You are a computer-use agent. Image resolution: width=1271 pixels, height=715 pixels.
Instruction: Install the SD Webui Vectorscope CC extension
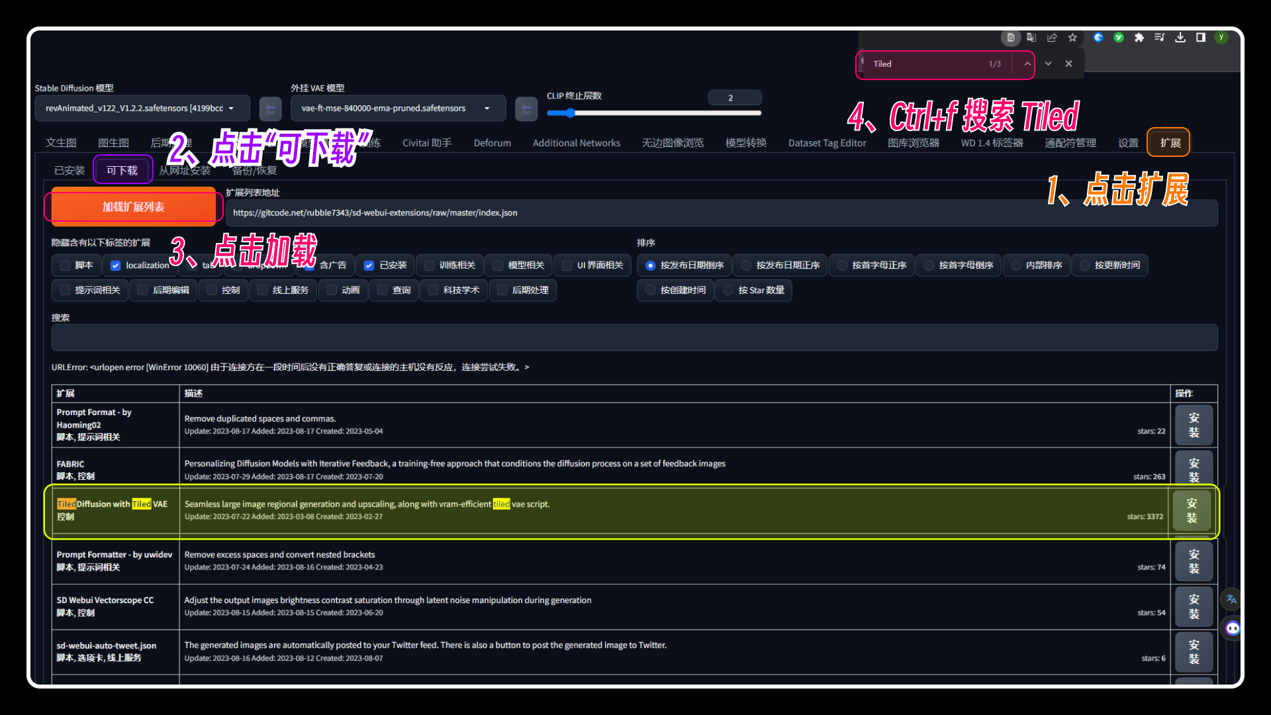click(1194, 606)
